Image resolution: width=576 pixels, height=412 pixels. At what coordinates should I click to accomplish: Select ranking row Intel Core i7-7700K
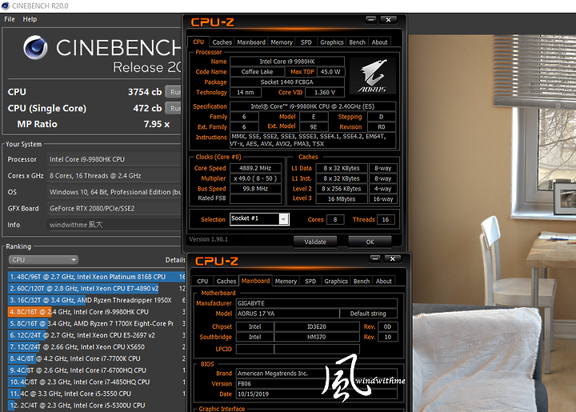point(96,358)
